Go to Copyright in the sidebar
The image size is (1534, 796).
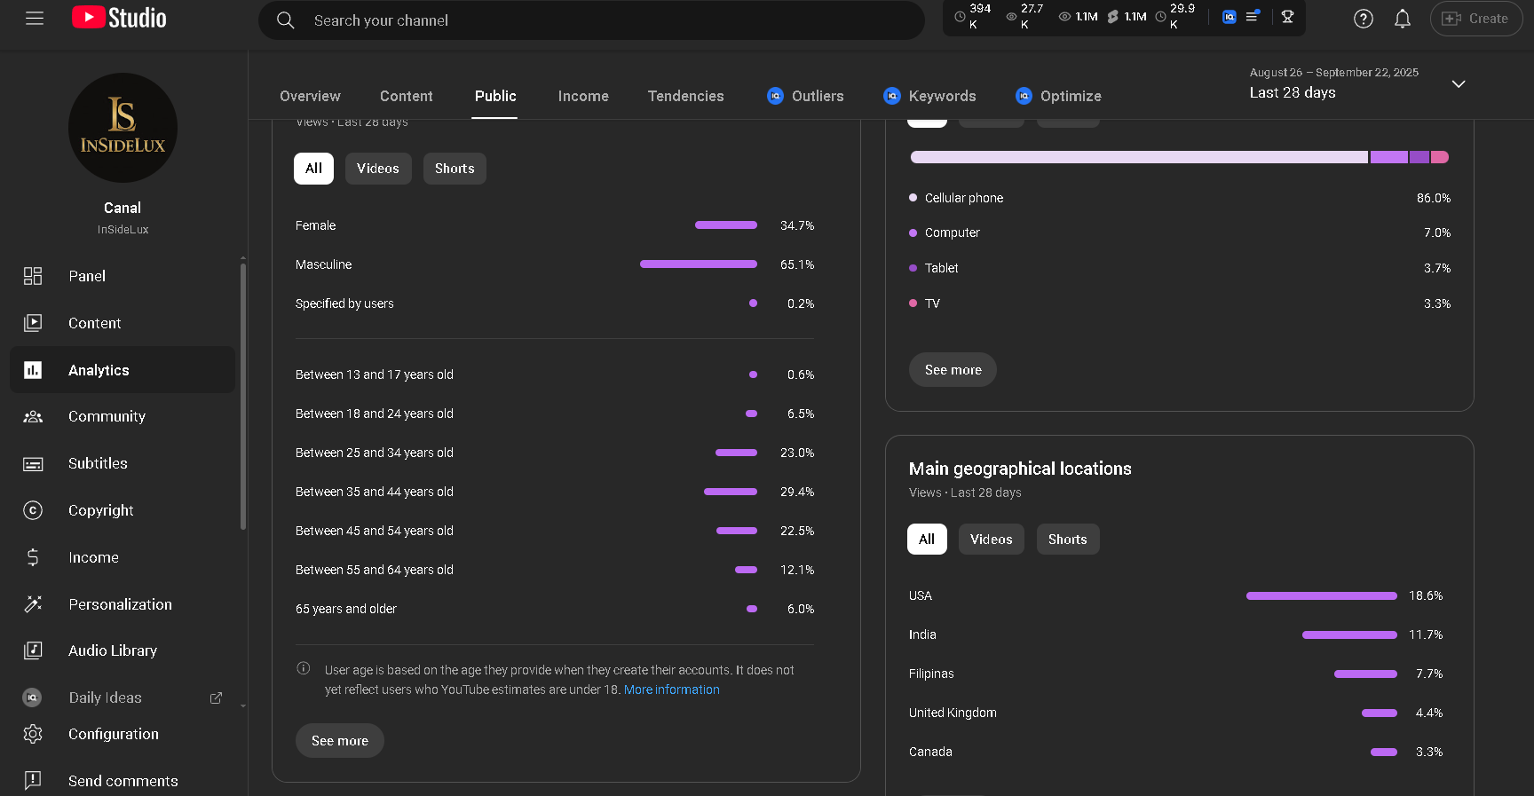click(x=100, y=510)
